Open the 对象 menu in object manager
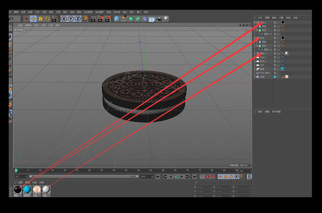 (x=281, y=18)
